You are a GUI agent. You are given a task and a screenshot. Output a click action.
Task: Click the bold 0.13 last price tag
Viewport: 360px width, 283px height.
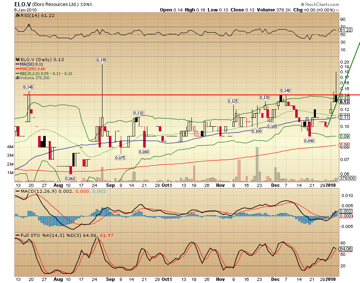click(344, 102)
